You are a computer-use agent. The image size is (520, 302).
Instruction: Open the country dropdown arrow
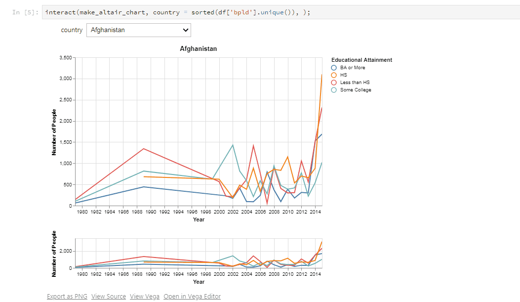tap(185, 30)
